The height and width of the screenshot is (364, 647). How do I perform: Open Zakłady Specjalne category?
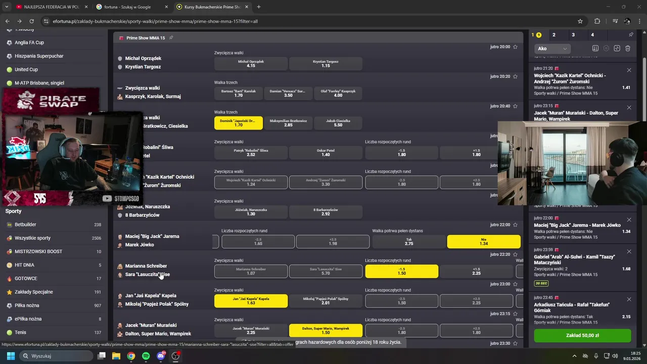[x=54, y=292]
